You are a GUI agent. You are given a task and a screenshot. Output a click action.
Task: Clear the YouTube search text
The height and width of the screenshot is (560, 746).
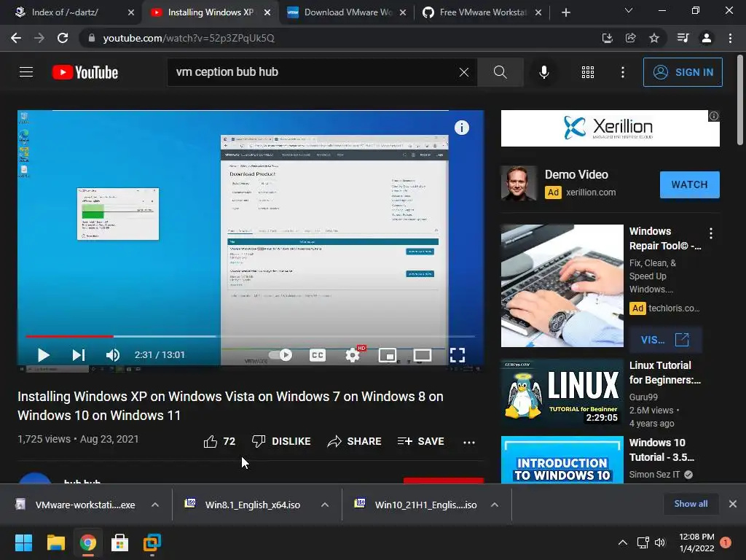(464, 72)
